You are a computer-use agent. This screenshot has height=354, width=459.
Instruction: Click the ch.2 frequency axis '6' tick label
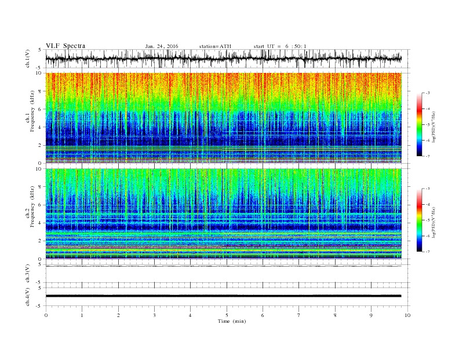coord(41,205)
